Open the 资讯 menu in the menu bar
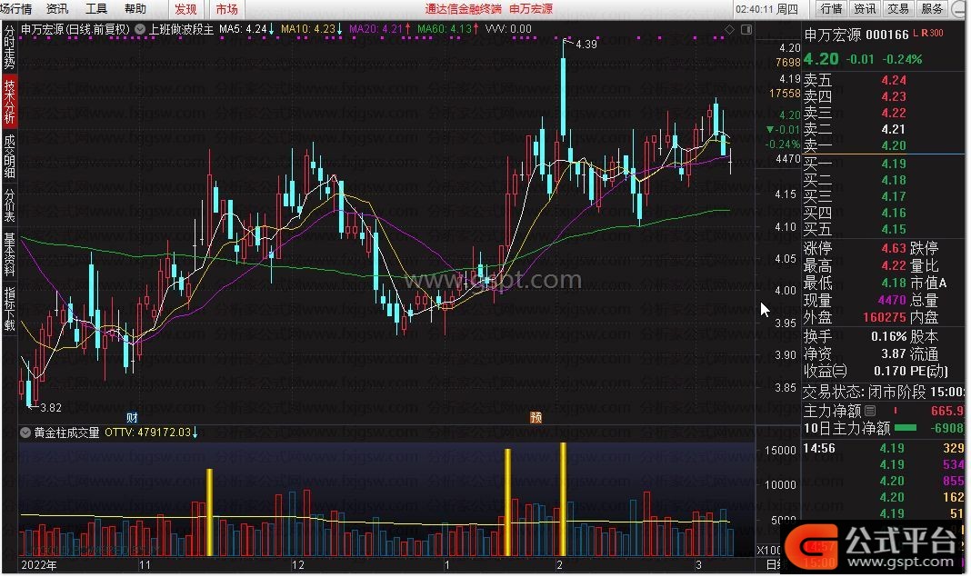This screenshot has width=971, height=577. coord(57,9)
